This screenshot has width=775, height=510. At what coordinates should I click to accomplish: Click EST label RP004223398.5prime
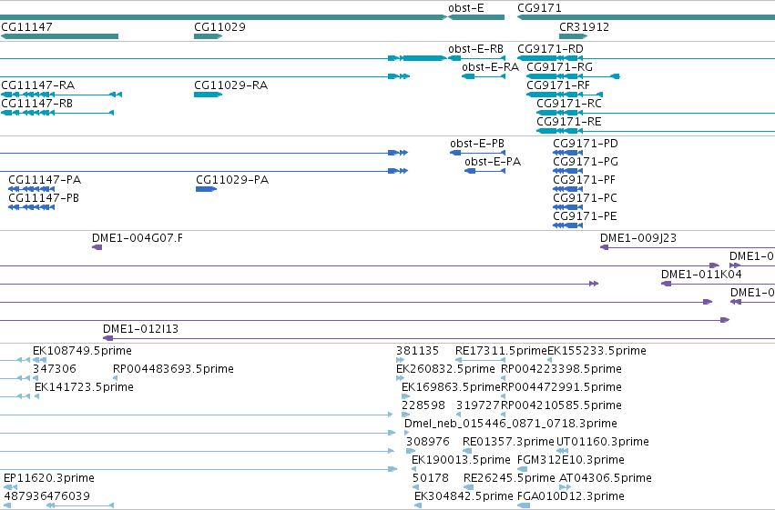click(x=562, y=370)
